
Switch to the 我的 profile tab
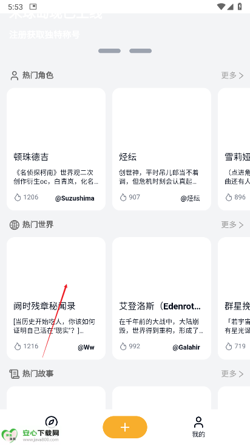pyautogui.click(x=198, y=427)
